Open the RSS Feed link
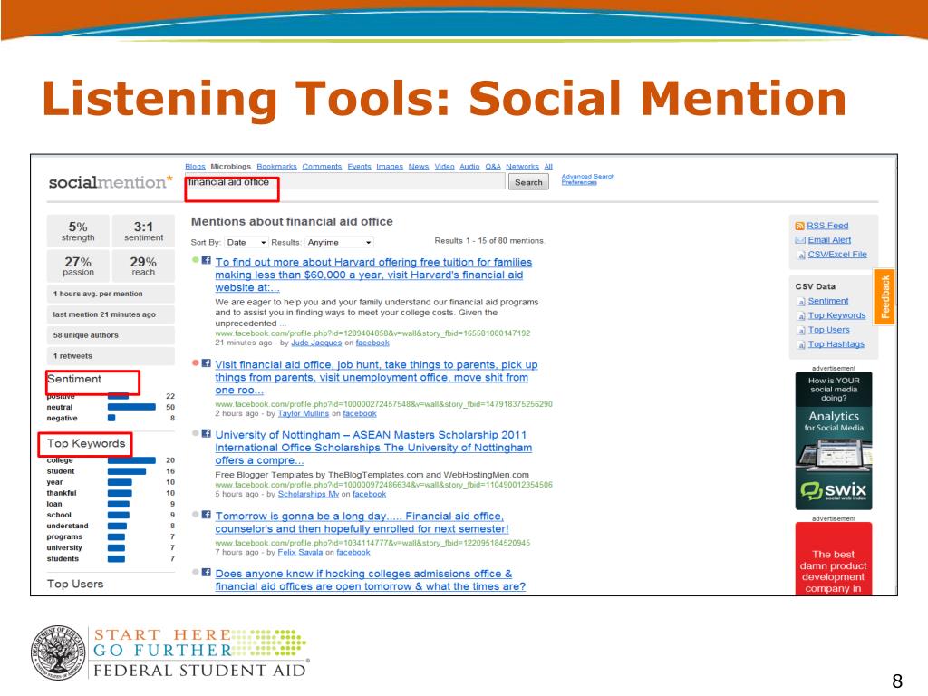This screenshot has width=928, height=696. pyautogui.click(x=827, y=226)
